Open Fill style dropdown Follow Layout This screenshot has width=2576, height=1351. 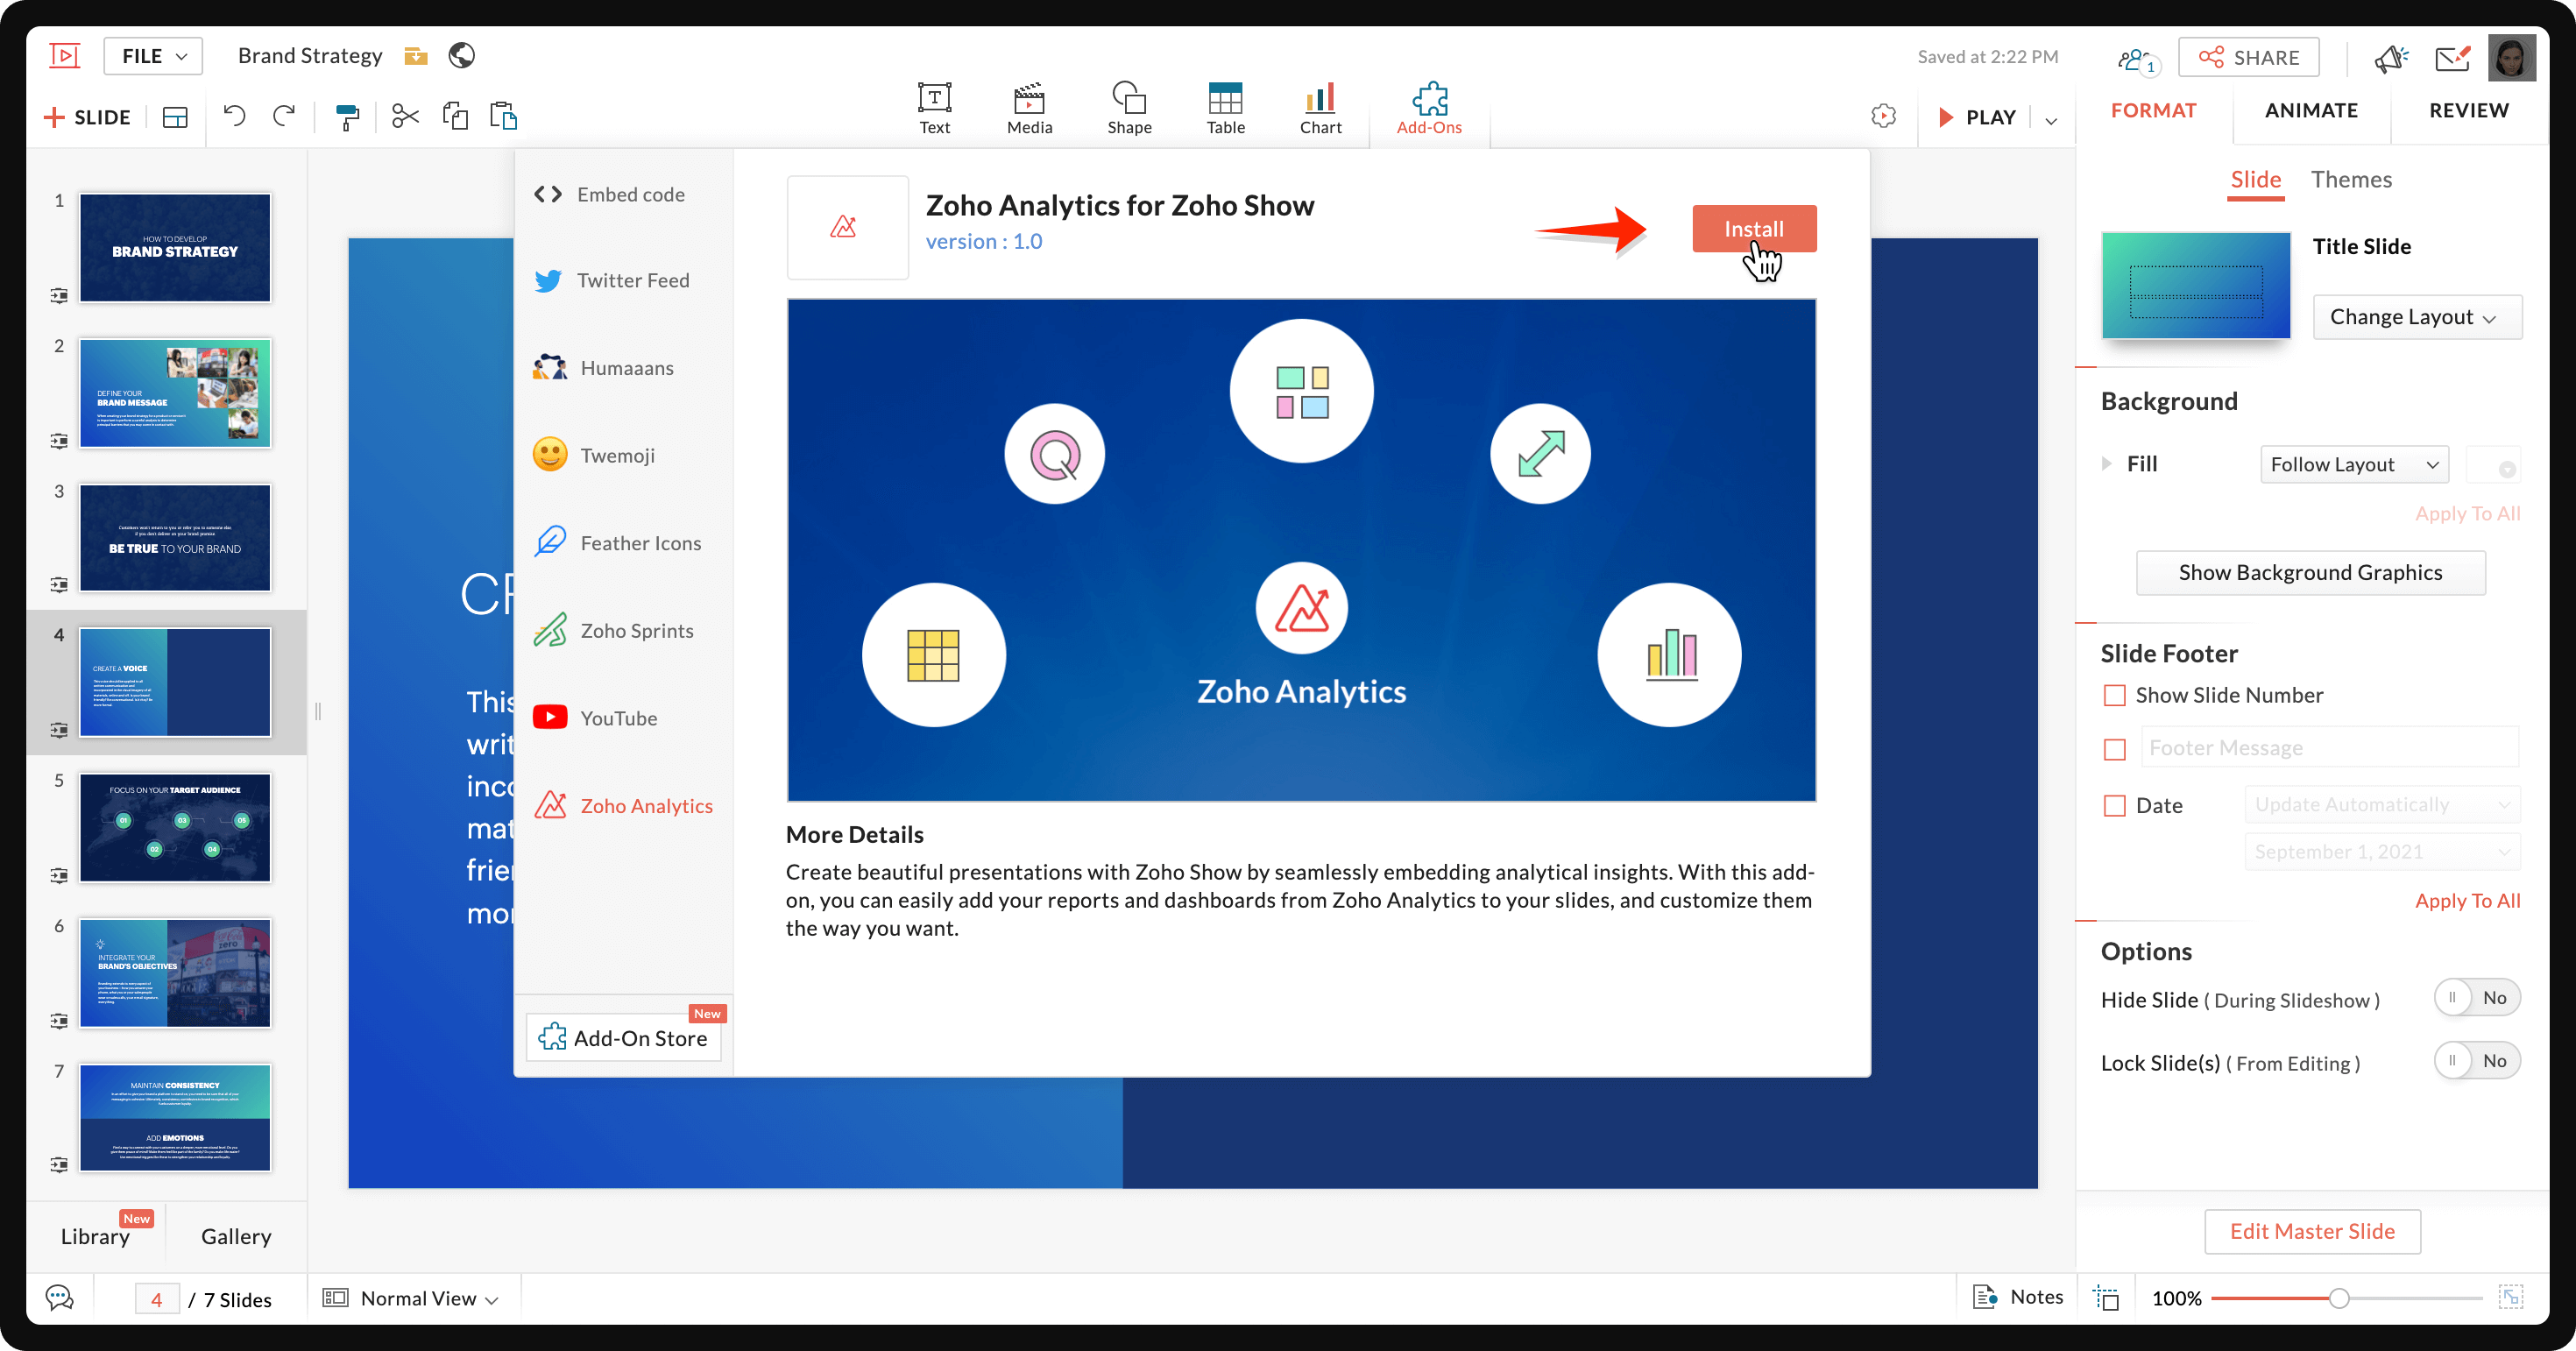pos(2353,463)
